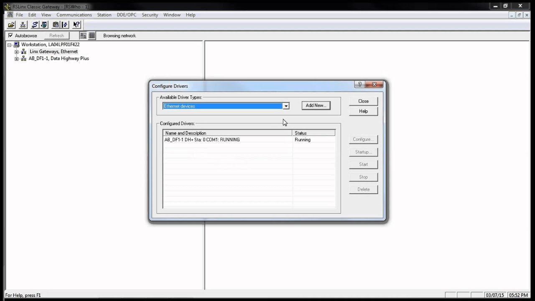Select AB_DF1-1, Data Highway Plus tree item

click(x=59, y=59)
